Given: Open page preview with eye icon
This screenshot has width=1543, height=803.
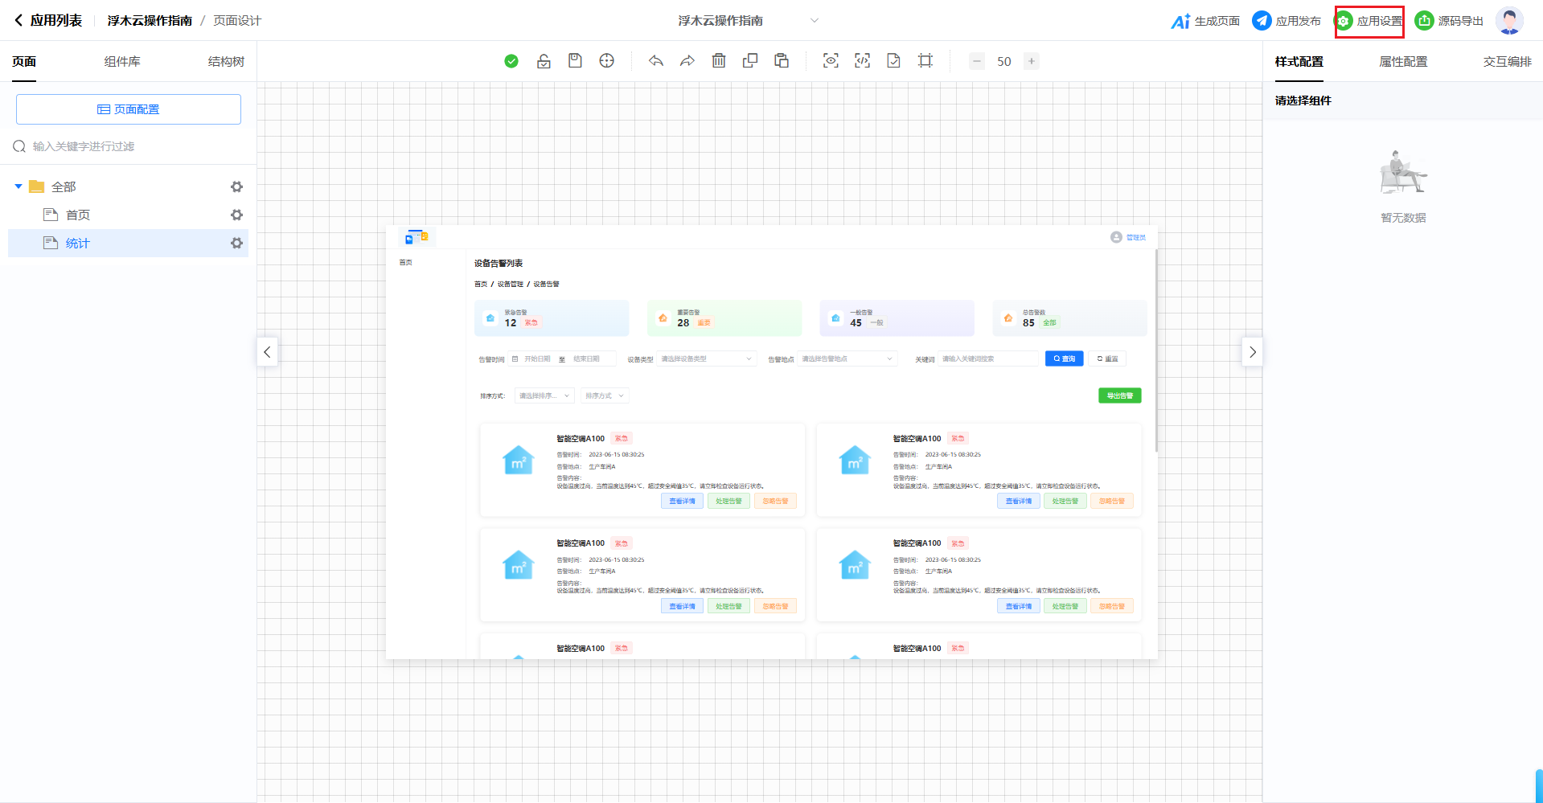Looking at the screenshot, I should pos(831,61).
